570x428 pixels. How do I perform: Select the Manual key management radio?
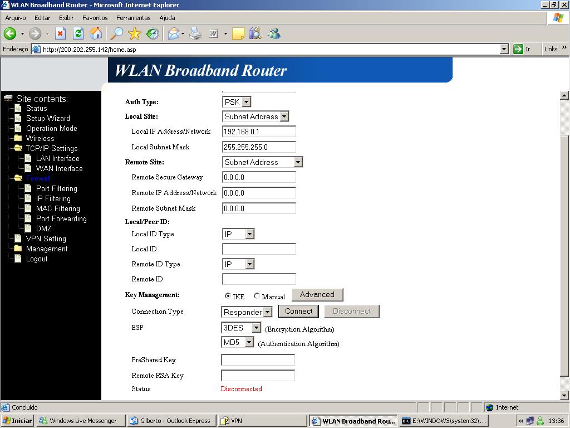(257, 296)
